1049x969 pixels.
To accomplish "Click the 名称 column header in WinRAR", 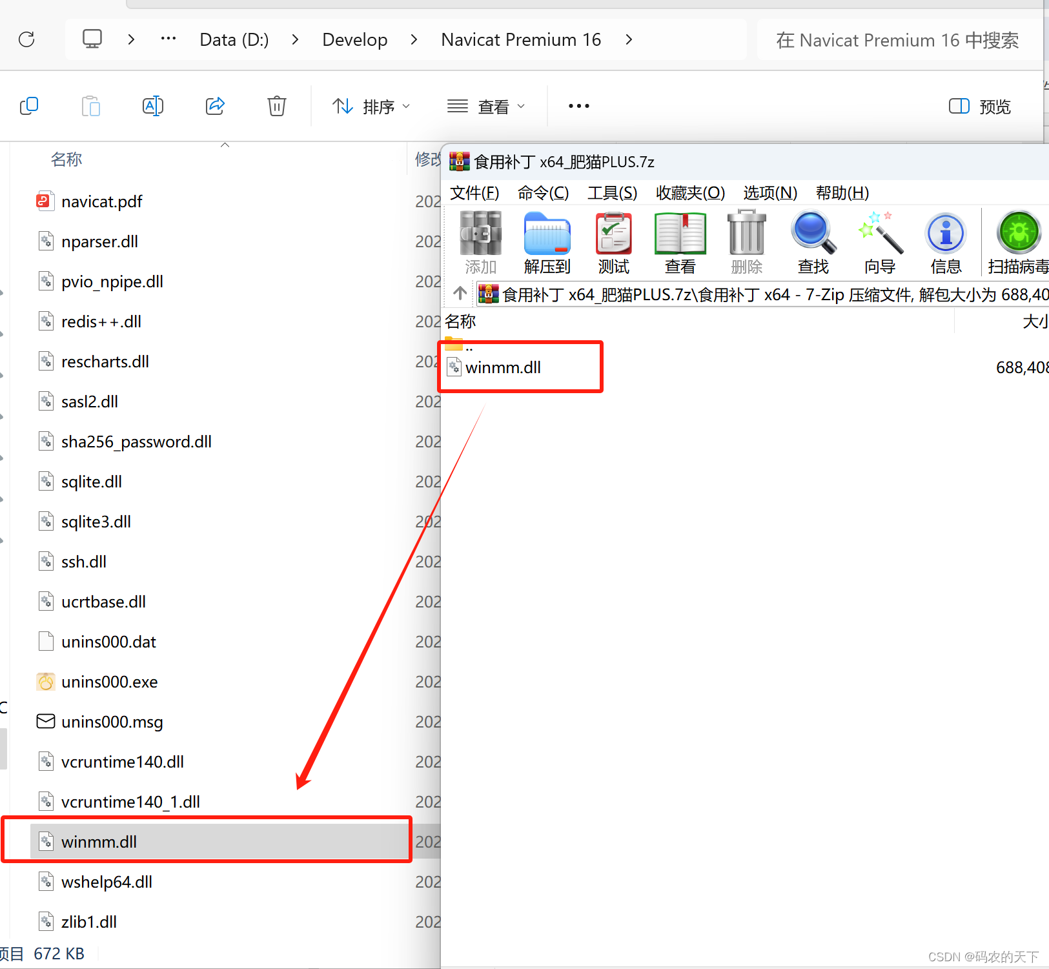I will 460,321.
